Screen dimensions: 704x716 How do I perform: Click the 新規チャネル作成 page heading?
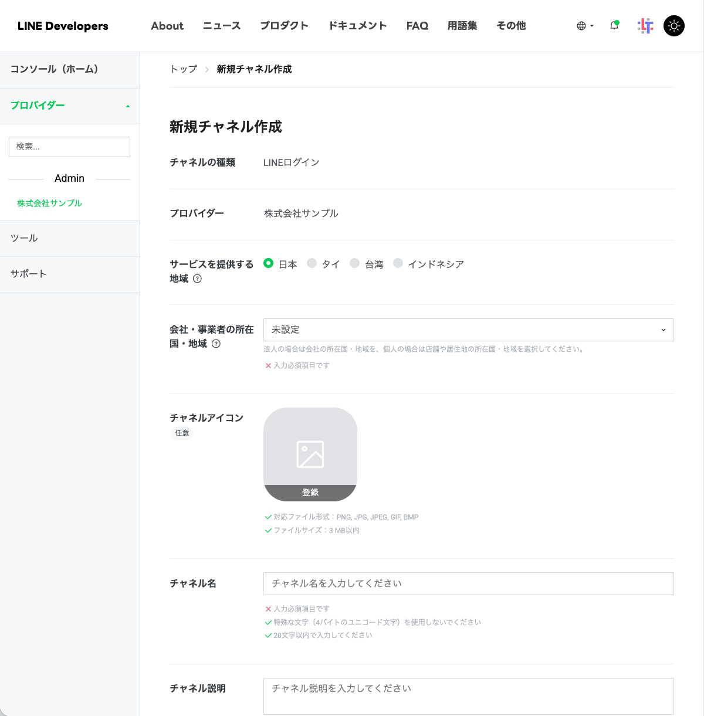tap(226, 127)
